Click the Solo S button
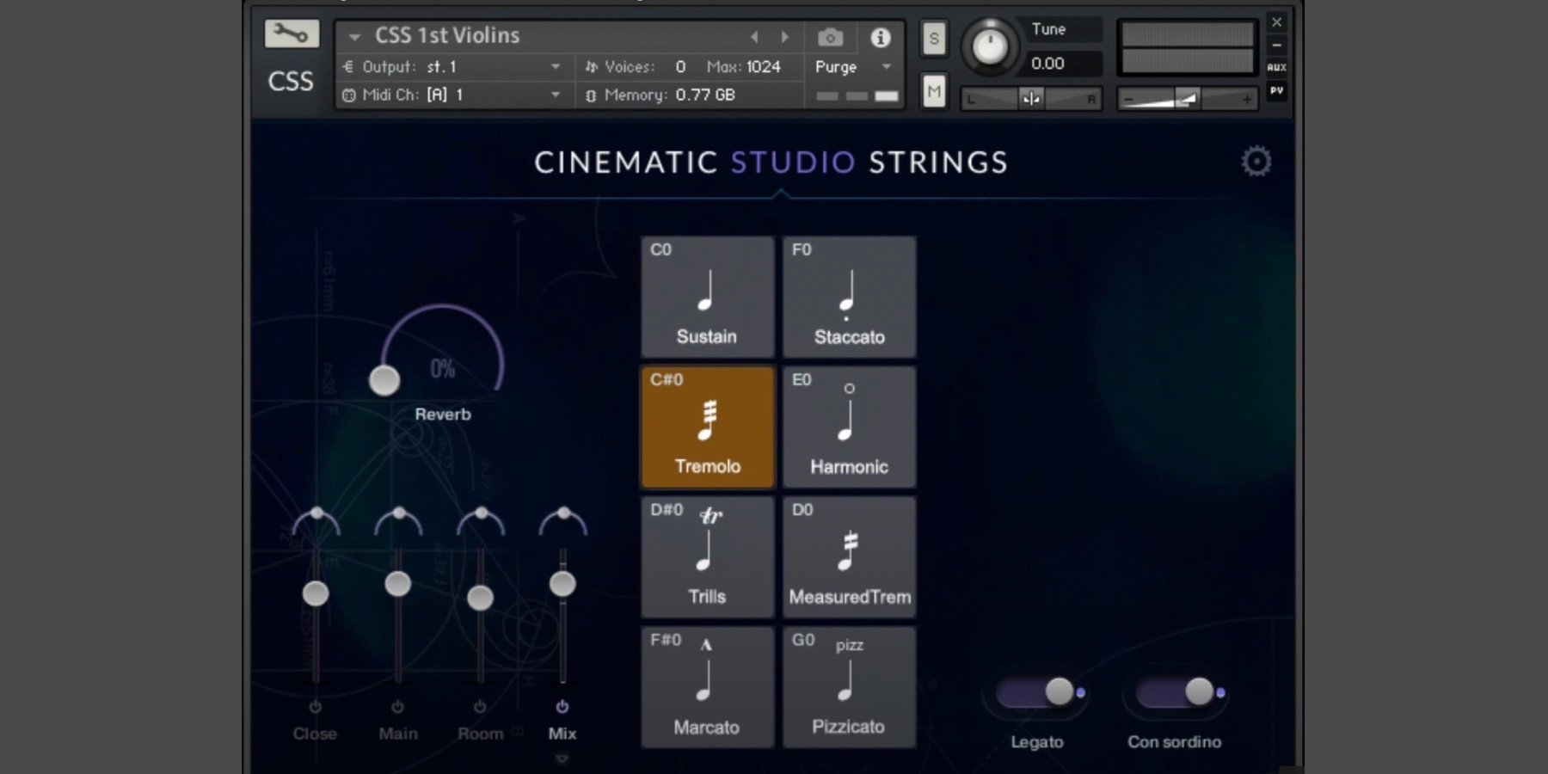Viewport: 1548px width, 774px height. [x=934, y=39]
